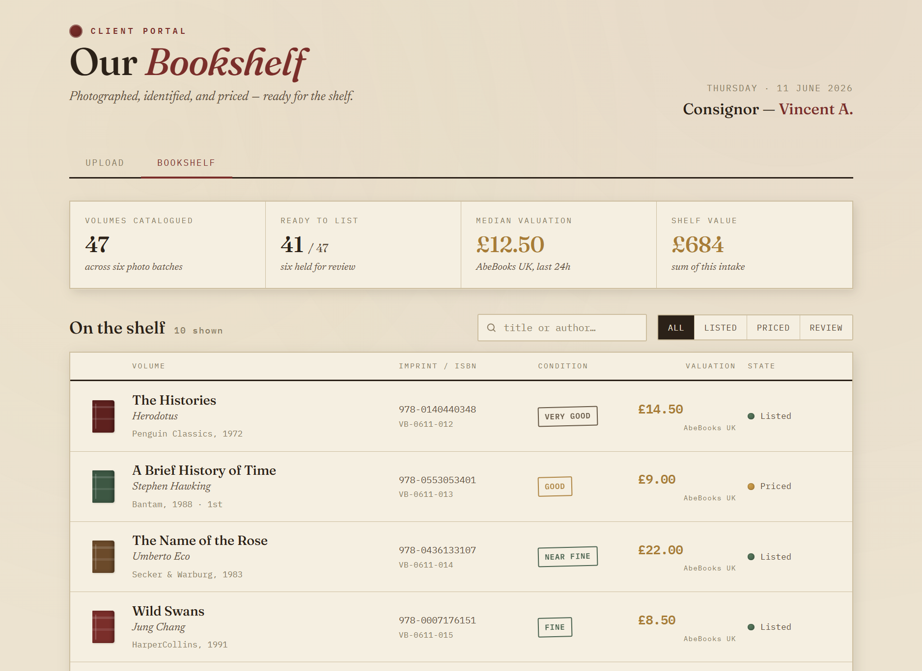
Task: Click ISBN 978-0140440348
Action: 437,410
